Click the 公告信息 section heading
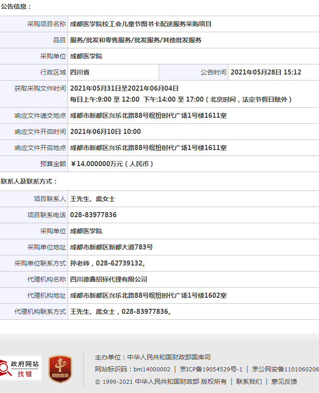Screen dimensions: 319x393 pos(17,7)
